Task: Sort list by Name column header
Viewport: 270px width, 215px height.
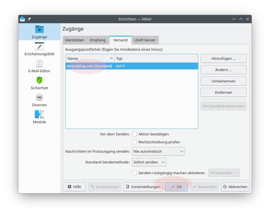Action: (90, 58)
